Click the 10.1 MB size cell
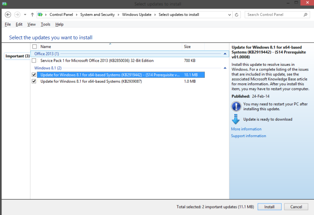Viewport: 314px width, 215px height. click(x=191, y=75)
